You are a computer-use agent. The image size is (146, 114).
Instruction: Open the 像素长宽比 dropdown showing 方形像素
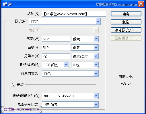[x=70, y=105]
